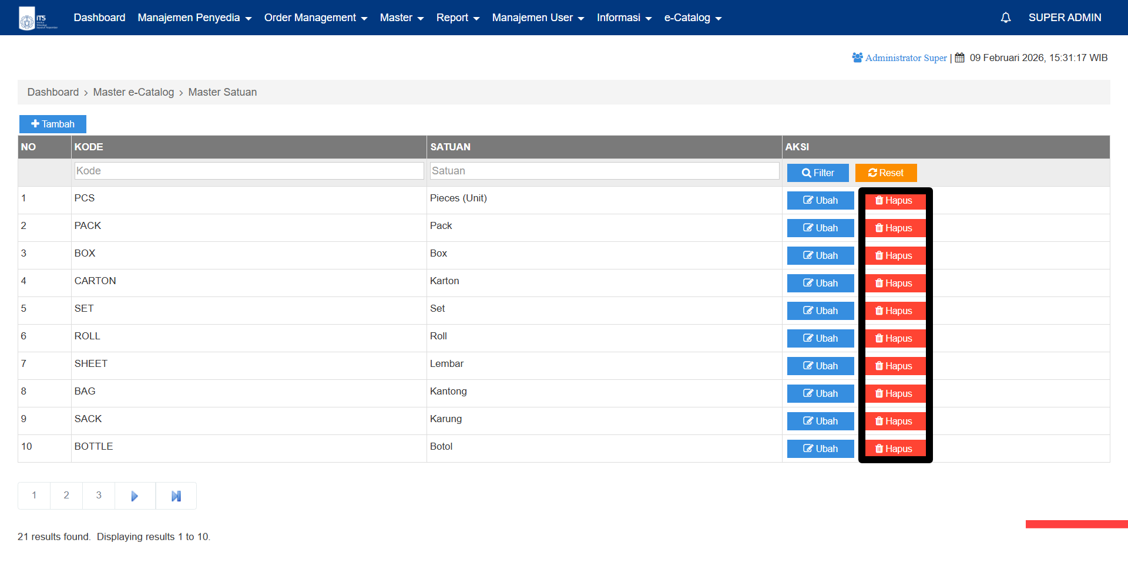Expand the Manajemen Penyedia dropdown
1128x573 pixels.
(194, 18)
